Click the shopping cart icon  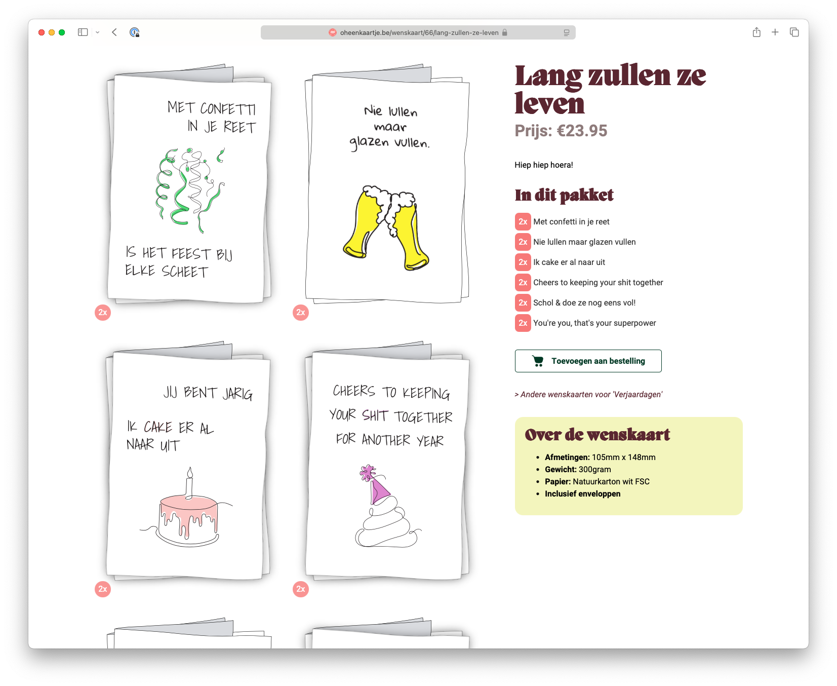coord(538,361)
